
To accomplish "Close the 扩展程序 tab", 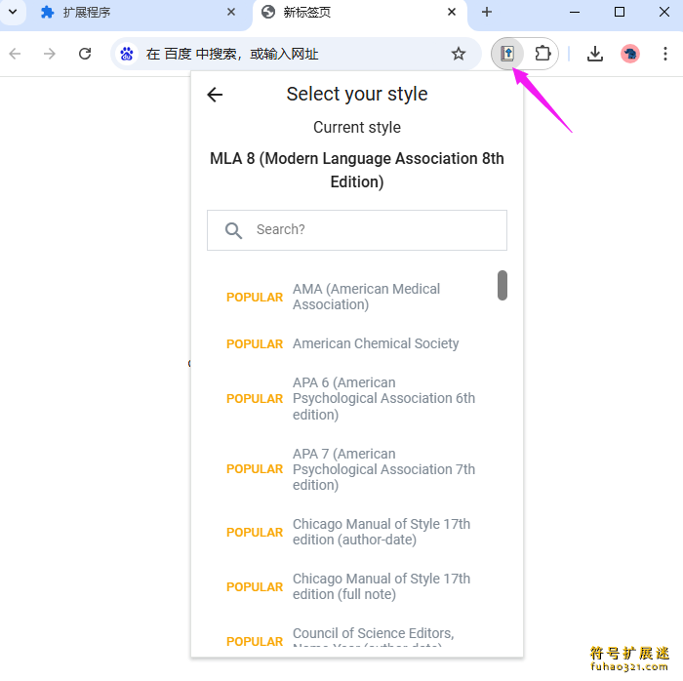I will pos(231,12).
